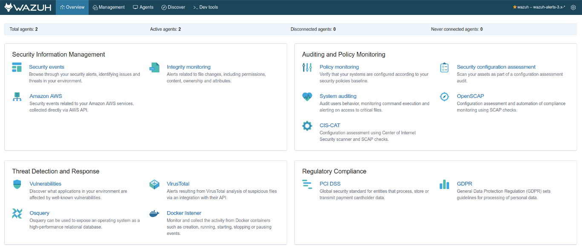Click the GDPR bar chart icon
582x249 pixels.
click(x=444, y=184)
